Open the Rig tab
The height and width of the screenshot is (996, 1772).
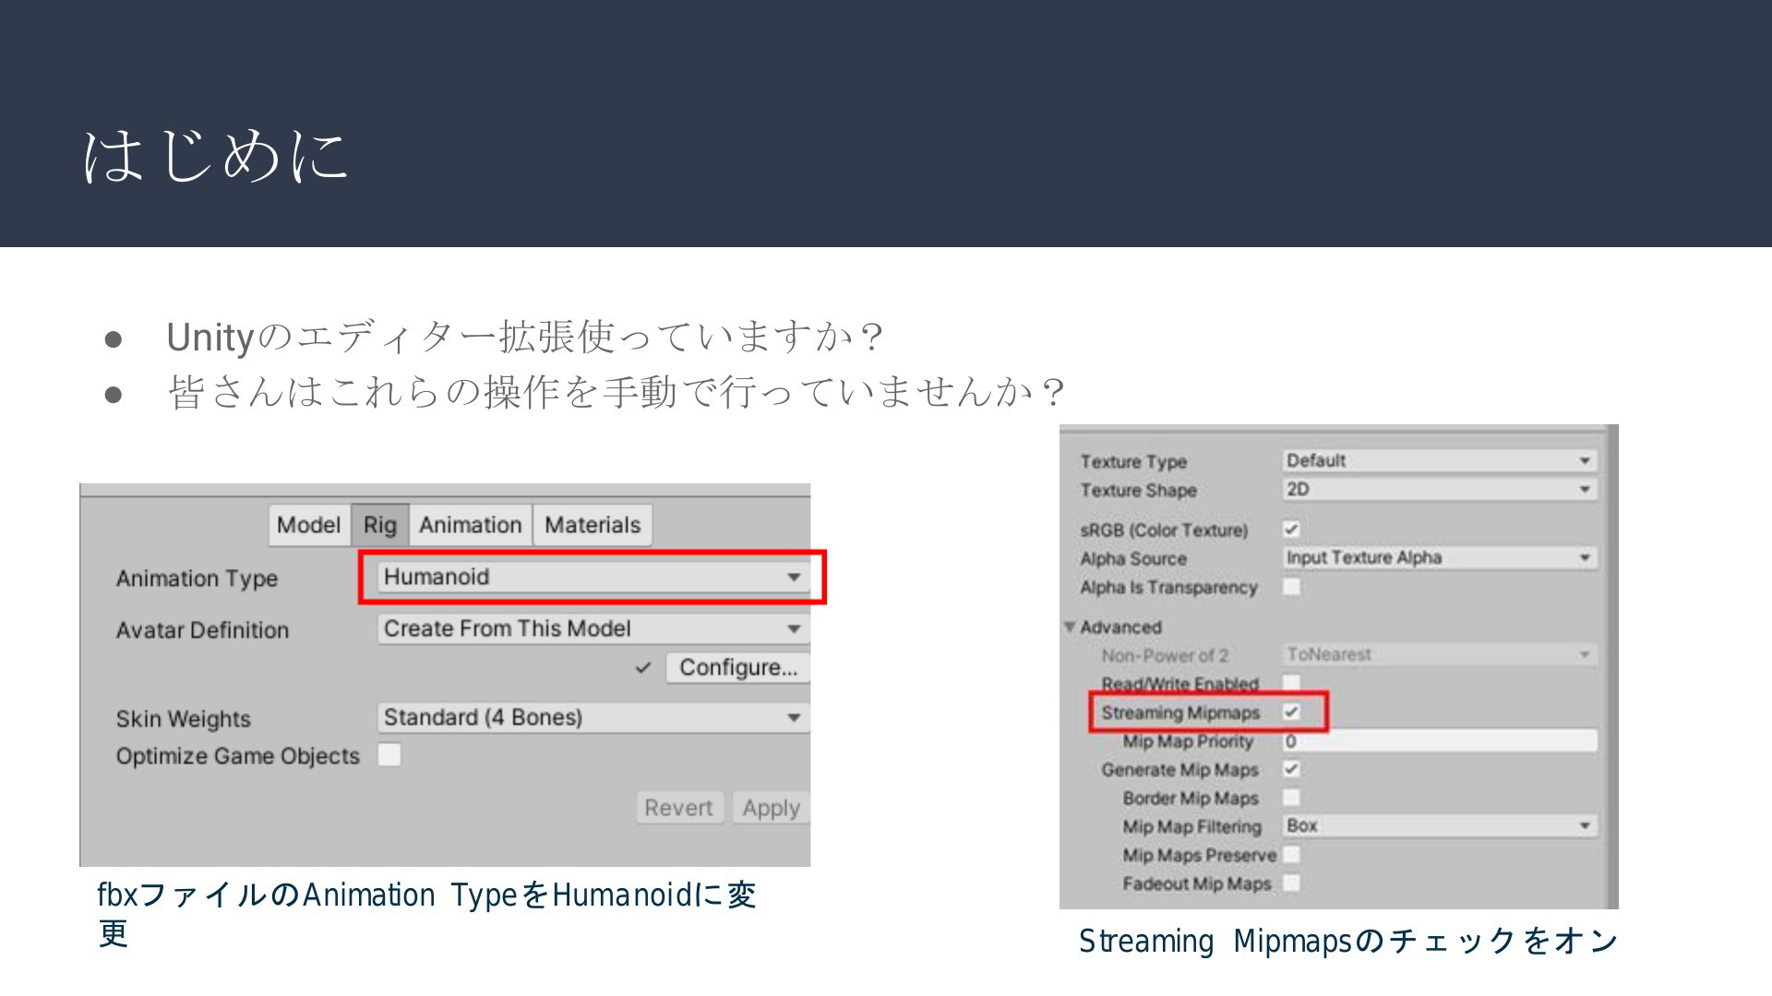click(380, 525)
